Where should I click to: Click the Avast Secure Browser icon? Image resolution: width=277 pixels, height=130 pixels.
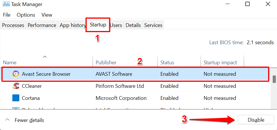[x=16, y=74]
